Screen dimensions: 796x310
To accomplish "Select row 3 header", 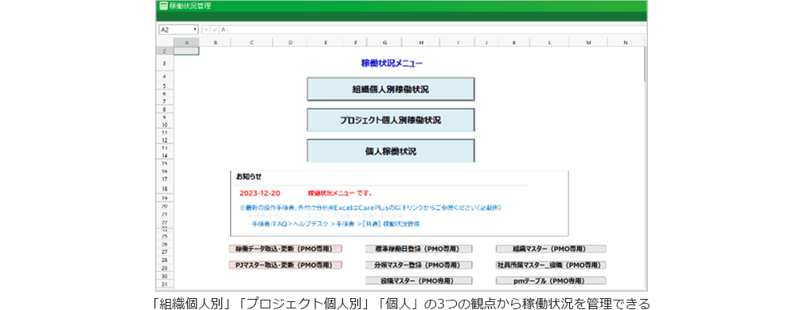I will point(165,64).
